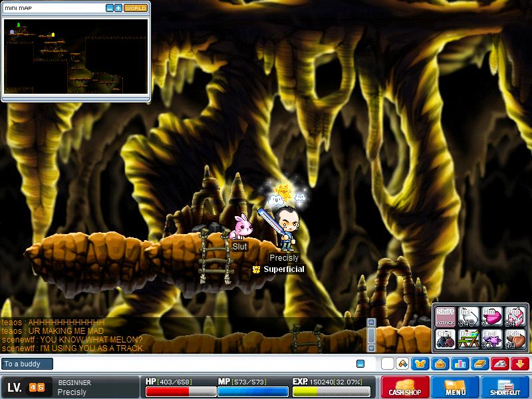Click the BEGINNER job label
532x399 pixels.
(74, 382)
